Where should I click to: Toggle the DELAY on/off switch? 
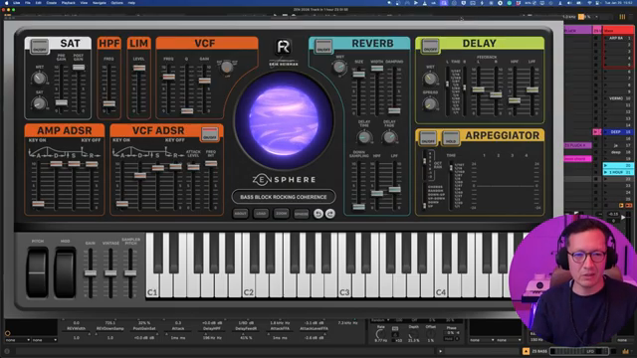[430, 46]
